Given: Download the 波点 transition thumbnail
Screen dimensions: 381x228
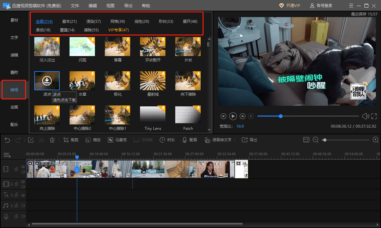Looking at the screenshot, I should coord(47,81).
